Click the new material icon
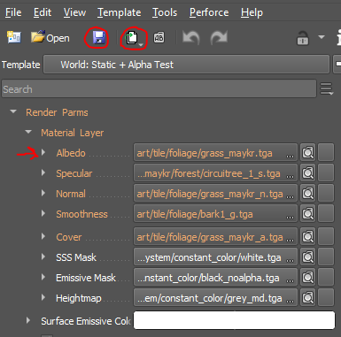Viewport: 341px width, 337px height. click(x=14, y=37)
